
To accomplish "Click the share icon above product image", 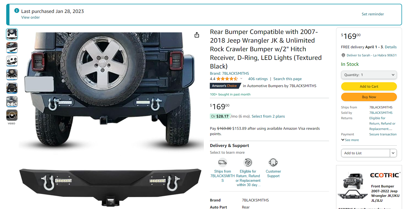I will click(197, 35).
